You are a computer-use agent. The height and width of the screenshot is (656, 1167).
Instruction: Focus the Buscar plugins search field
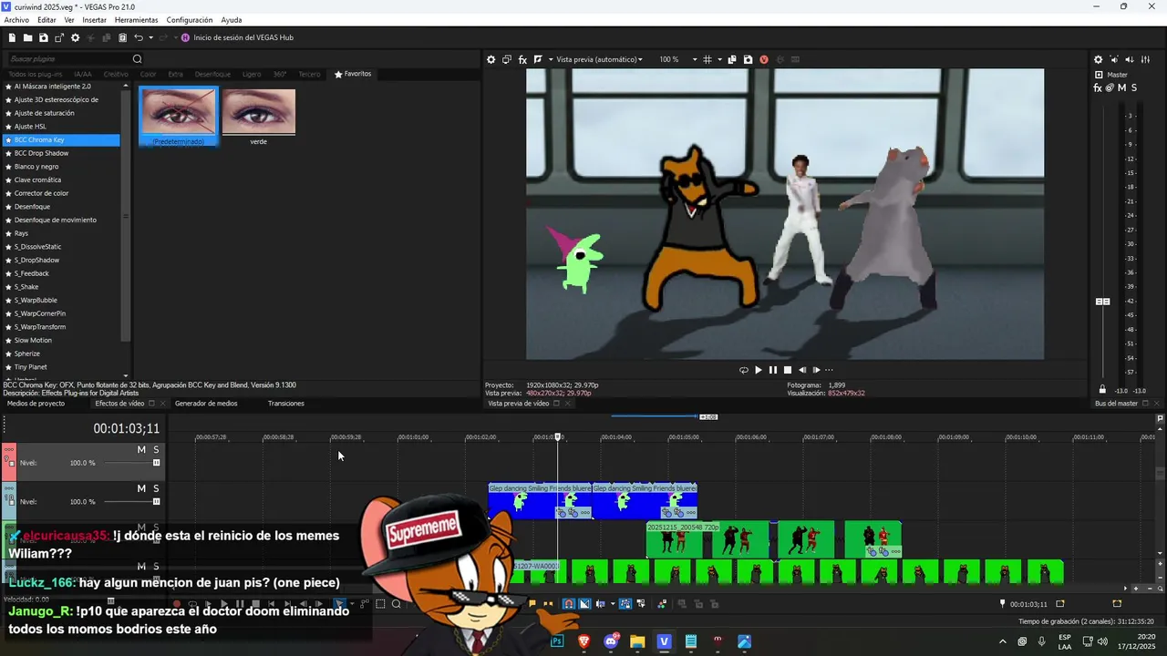point(68,59)
